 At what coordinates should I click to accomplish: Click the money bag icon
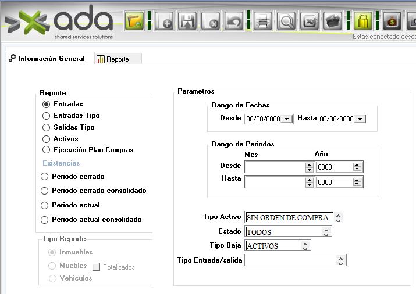[393, 21]
